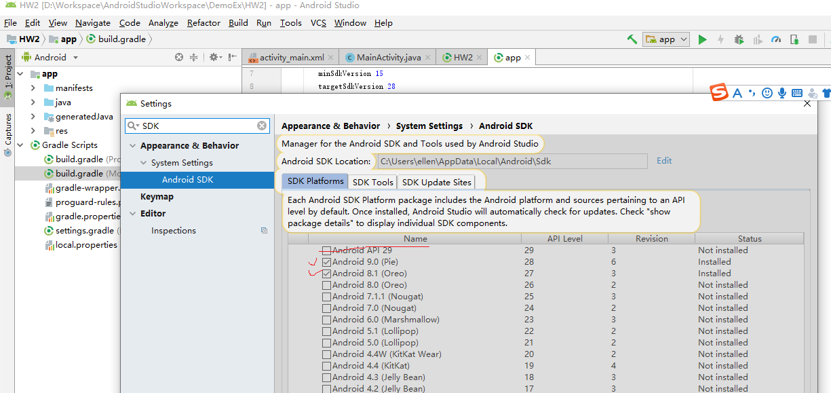Click the gray Stop square icon

[813, 39]
